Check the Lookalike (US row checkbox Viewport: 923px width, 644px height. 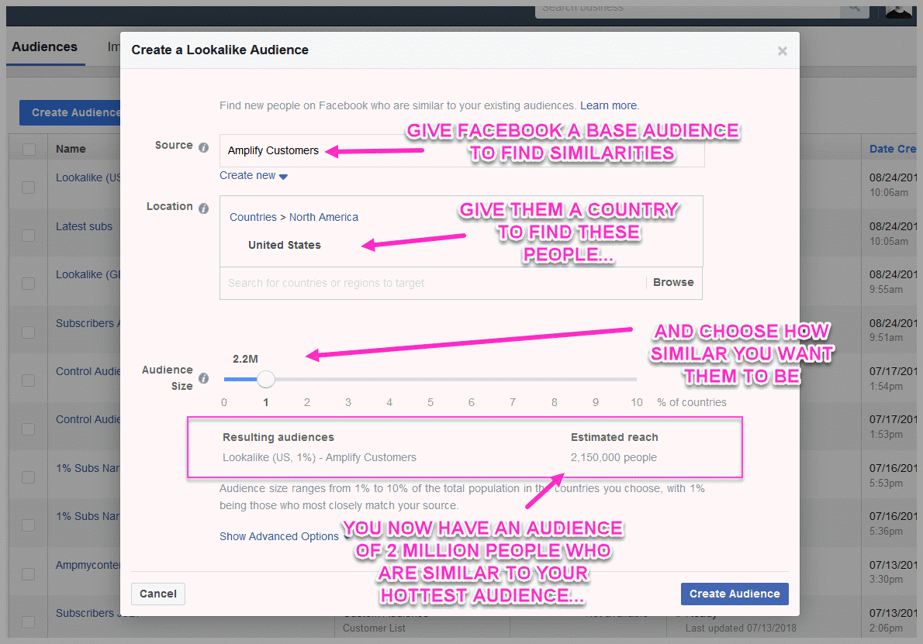pyautogui.click(x=28, y=187)
